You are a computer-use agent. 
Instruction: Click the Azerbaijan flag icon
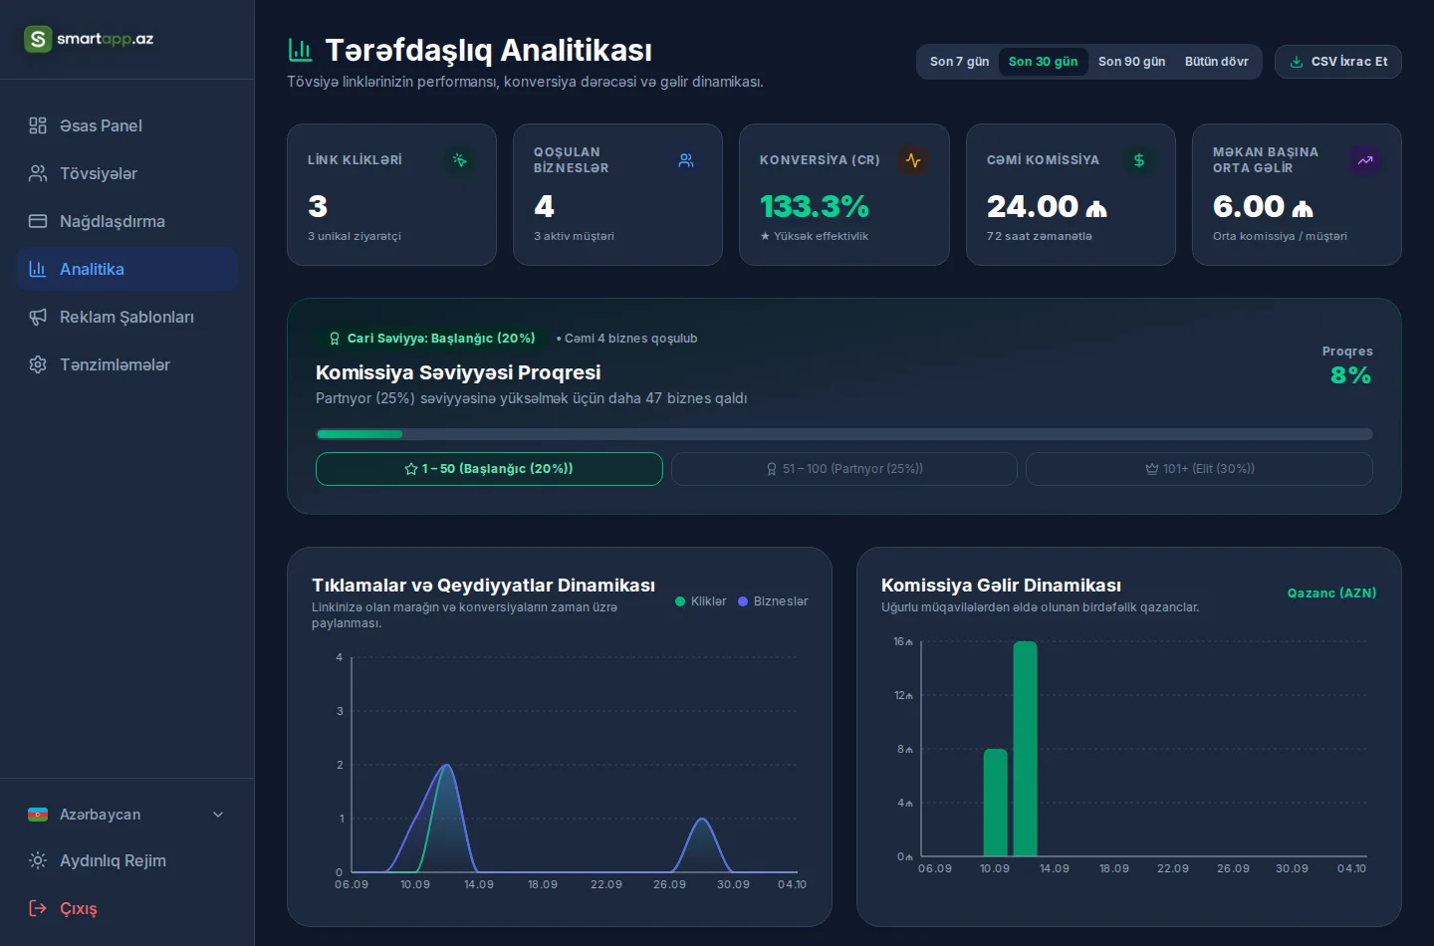(38, 815)
